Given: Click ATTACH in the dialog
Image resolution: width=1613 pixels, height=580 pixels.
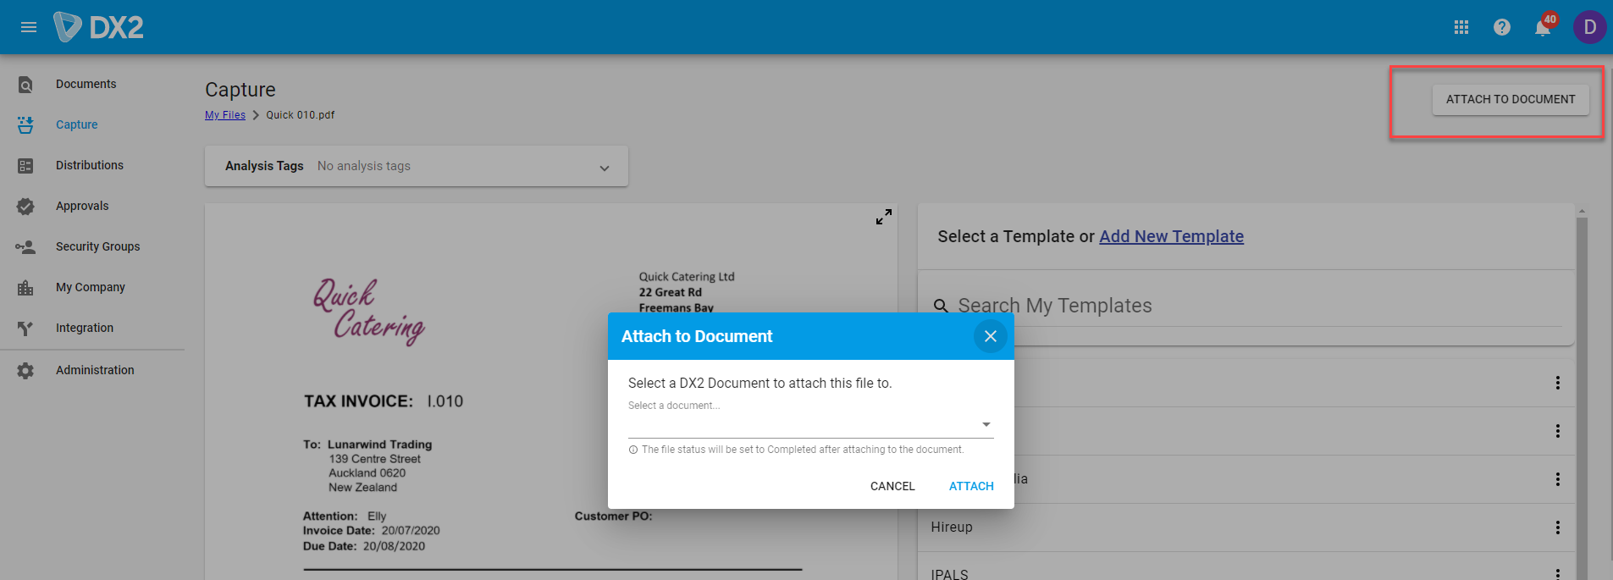Looking at the screenshot, I should 971,486.
